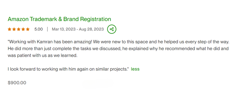Click the third orange rating star

click(19, 29)
